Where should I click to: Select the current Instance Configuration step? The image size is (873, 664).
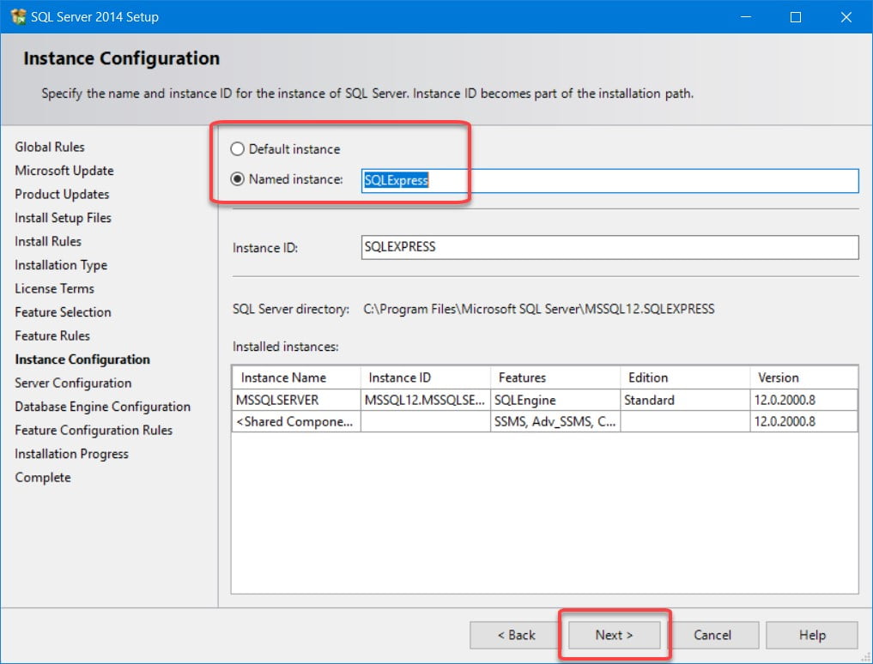point(82,359)
